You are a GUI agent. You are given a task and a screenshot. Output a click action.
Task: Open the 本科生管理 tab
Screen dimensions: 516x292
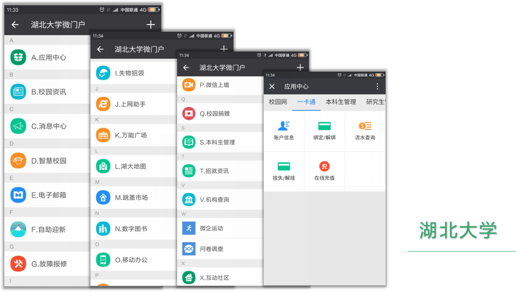341,102
